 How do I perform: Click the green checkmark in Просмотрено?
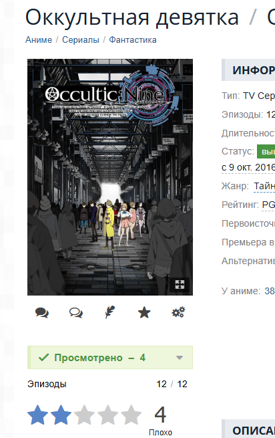point(43,357)
